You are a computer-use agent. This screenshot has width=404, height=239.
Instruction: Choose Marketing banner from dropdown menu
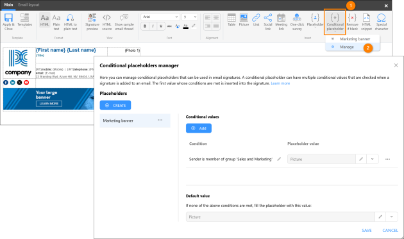click(353, 39)
